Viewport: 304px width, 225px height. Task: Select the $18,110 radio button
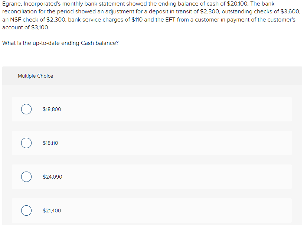point(26,143)
